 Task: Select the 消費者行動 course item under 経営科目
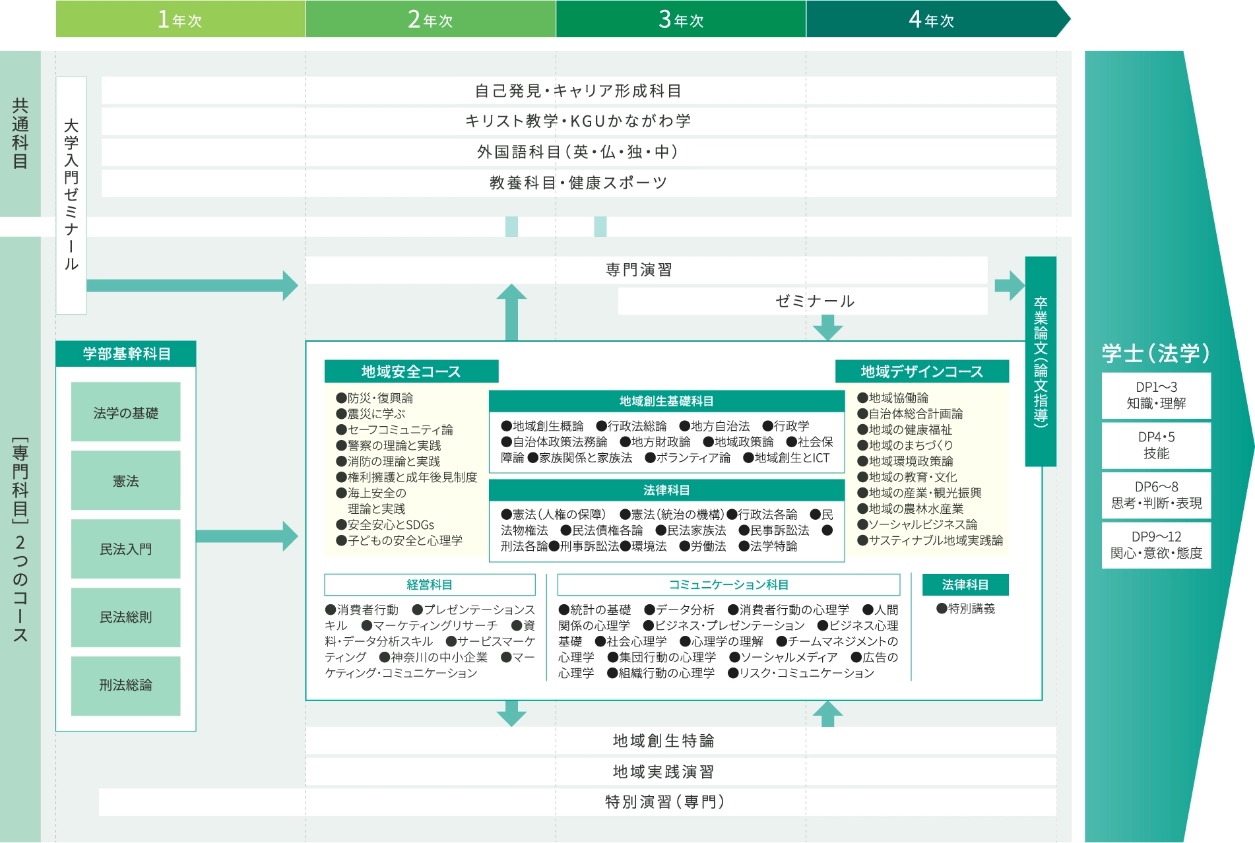[362, 609]
